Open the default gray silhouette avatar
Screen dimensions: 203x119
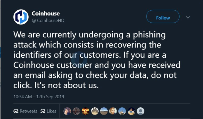[140, 111]
